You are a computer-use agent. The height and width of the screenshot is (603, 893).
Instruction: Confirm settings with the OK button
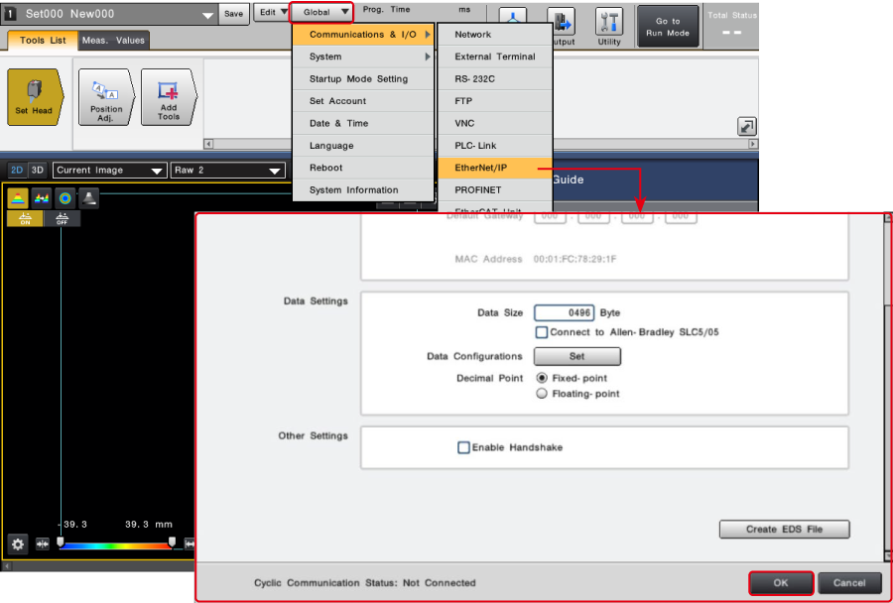tap(781, 583)
